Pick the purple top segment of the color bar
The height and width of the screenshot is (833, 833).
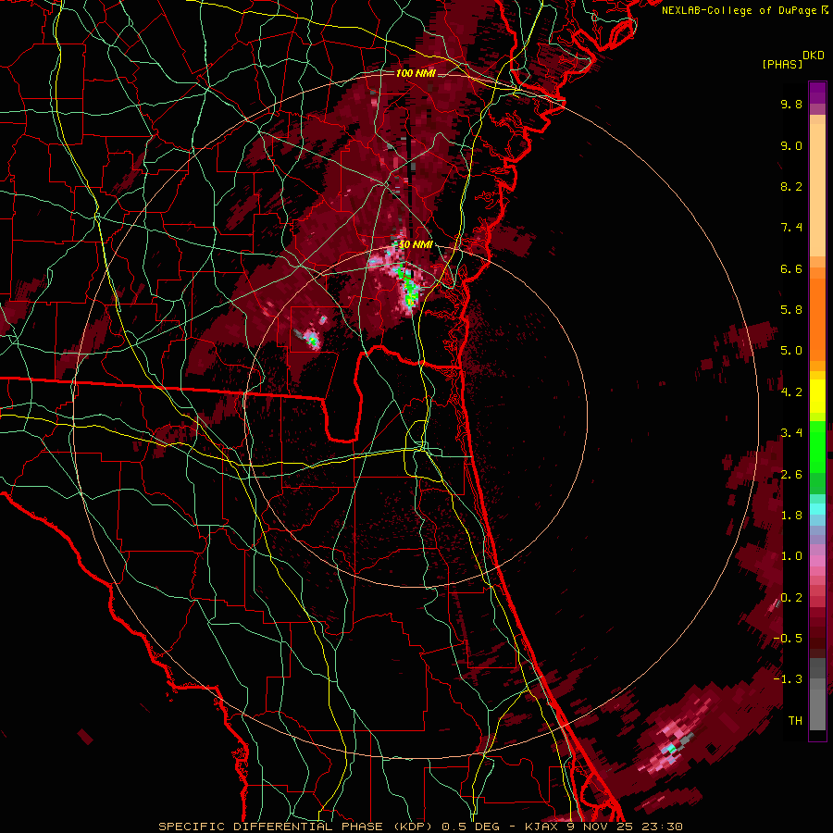(x=817, y=93)
